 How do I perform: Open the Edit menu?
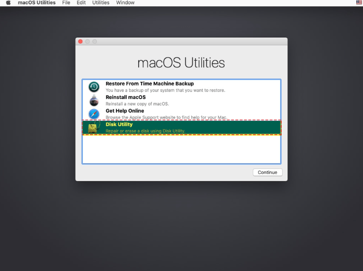pos(81,3)
